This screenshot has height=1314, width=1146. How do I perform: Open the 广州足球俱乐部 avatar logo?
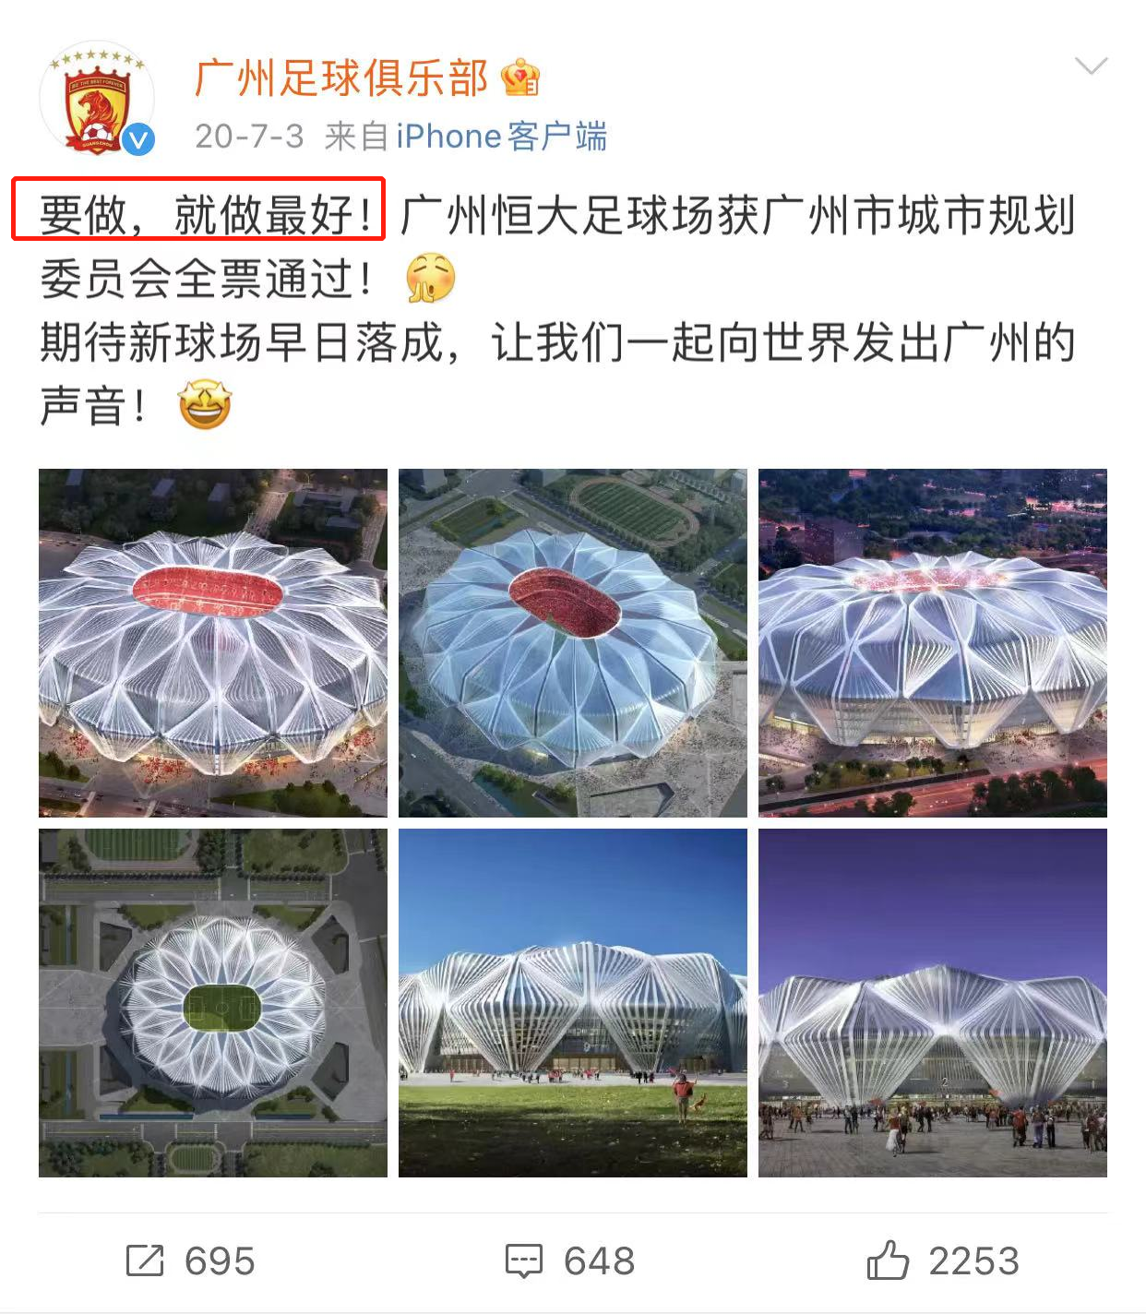97,99
